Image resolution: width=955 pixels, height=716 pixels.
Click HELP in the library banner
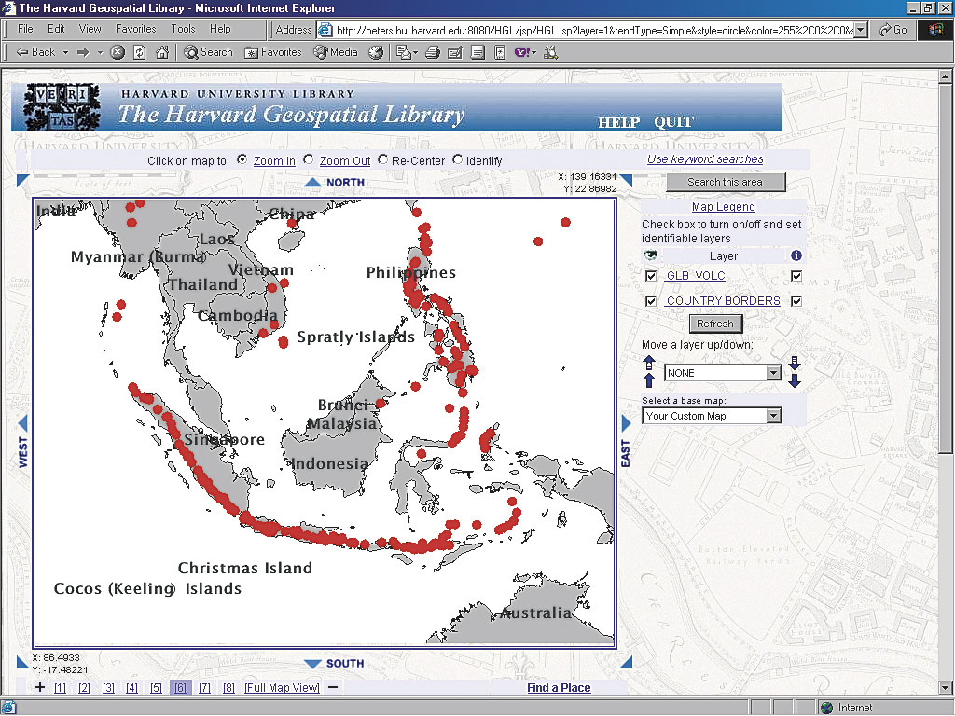[x=618, y=122]
